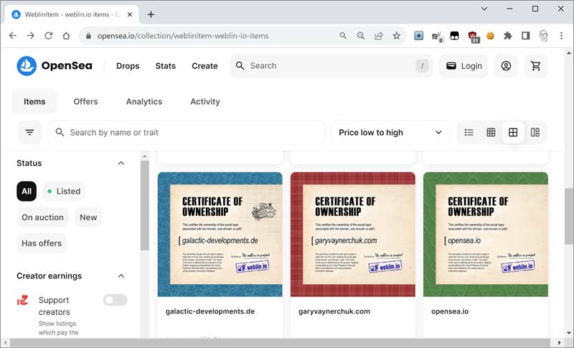Filter by On auction status
This screenshot has height=348, width=574.
42,217
